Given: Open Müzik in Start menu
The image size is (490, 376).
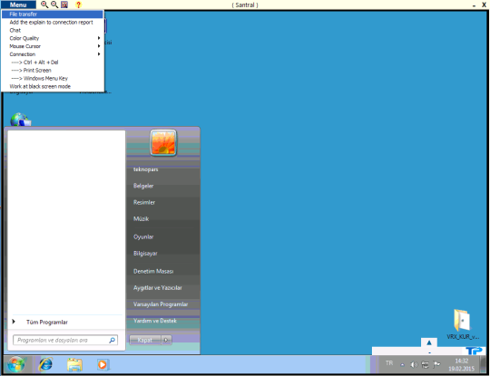Looking at the screenshot, I should (141, 219).
